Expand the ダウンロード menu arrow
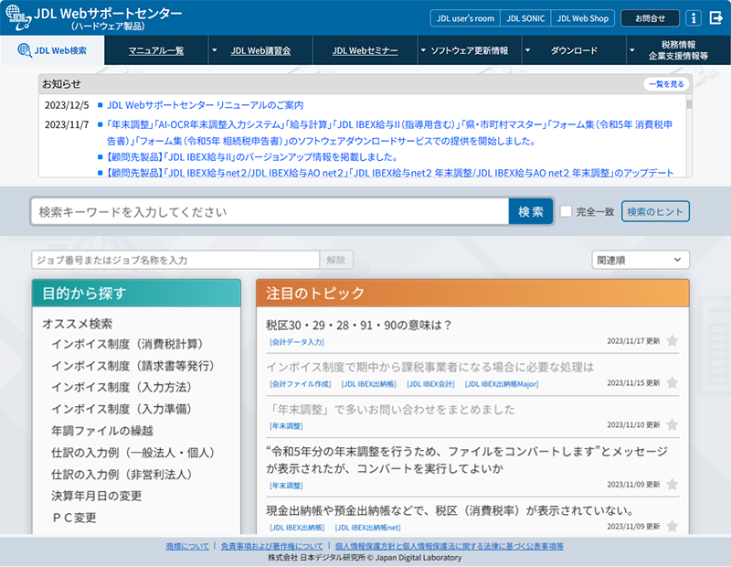 [x=528, y=50]
